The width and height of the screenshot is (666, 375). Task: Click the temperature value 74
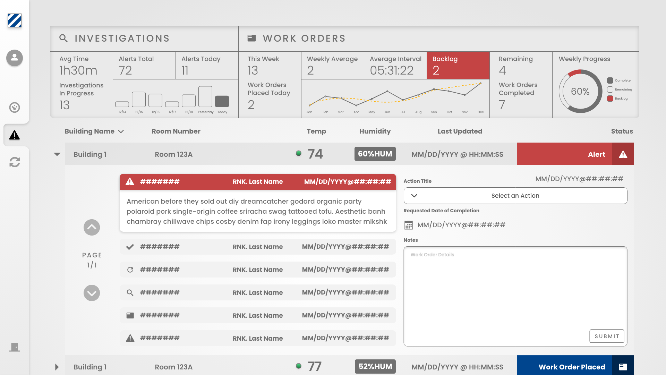pyautogui.click(x=315, y=154)
